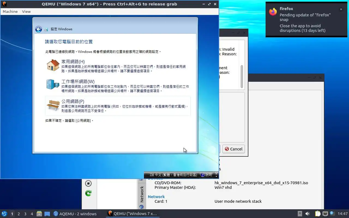349x218 pixels.
Task: Open the View menu in QEMU
Action: pos(26,11)
